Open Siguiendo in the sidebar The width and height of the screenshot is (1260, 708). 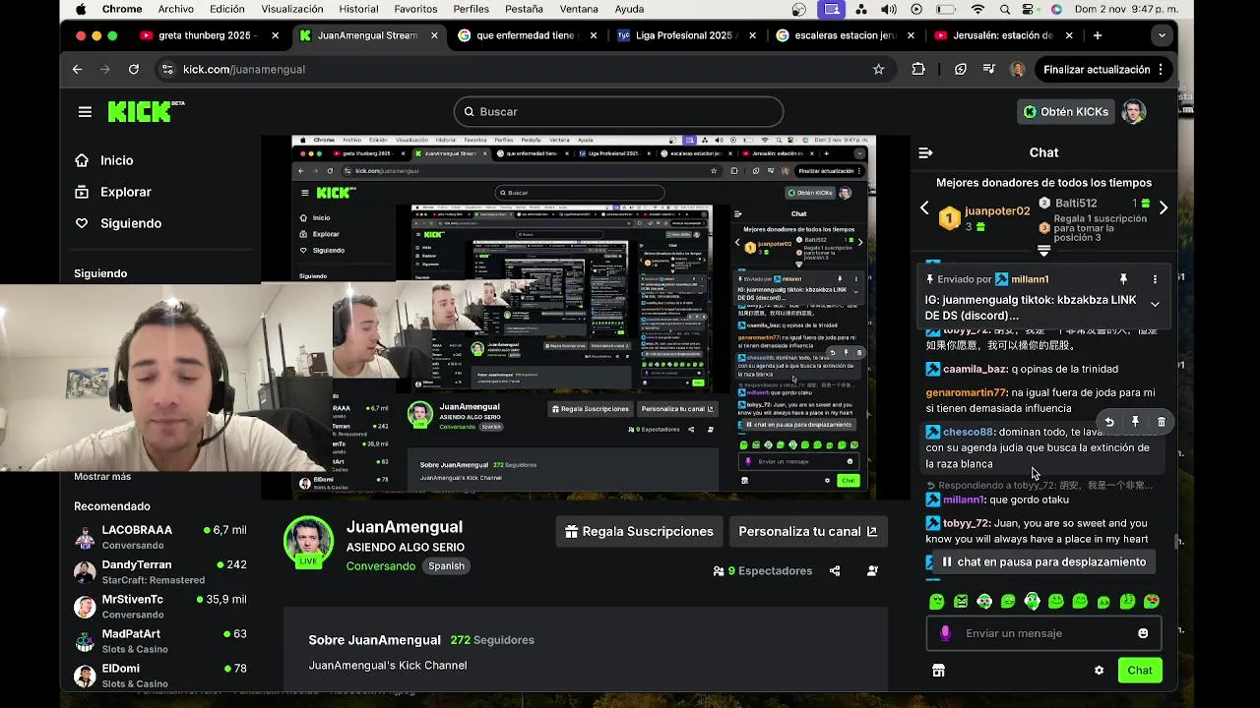(x=130, y=223)
